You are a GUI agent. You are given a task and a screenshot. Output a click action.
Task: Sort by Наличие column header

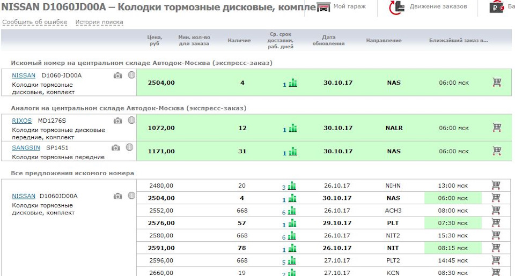point(239,40)
